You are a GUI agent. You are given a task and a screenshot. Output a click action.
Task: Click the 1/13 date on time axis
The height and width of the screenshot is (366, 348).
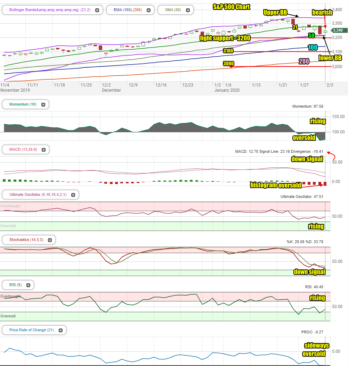pos(256,85)
